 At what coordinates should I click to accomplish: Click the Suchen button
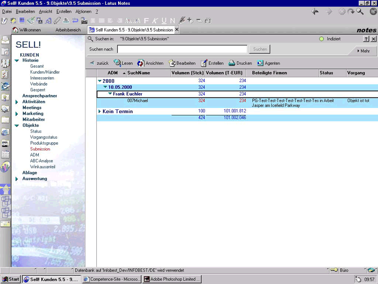pos(260,49)
